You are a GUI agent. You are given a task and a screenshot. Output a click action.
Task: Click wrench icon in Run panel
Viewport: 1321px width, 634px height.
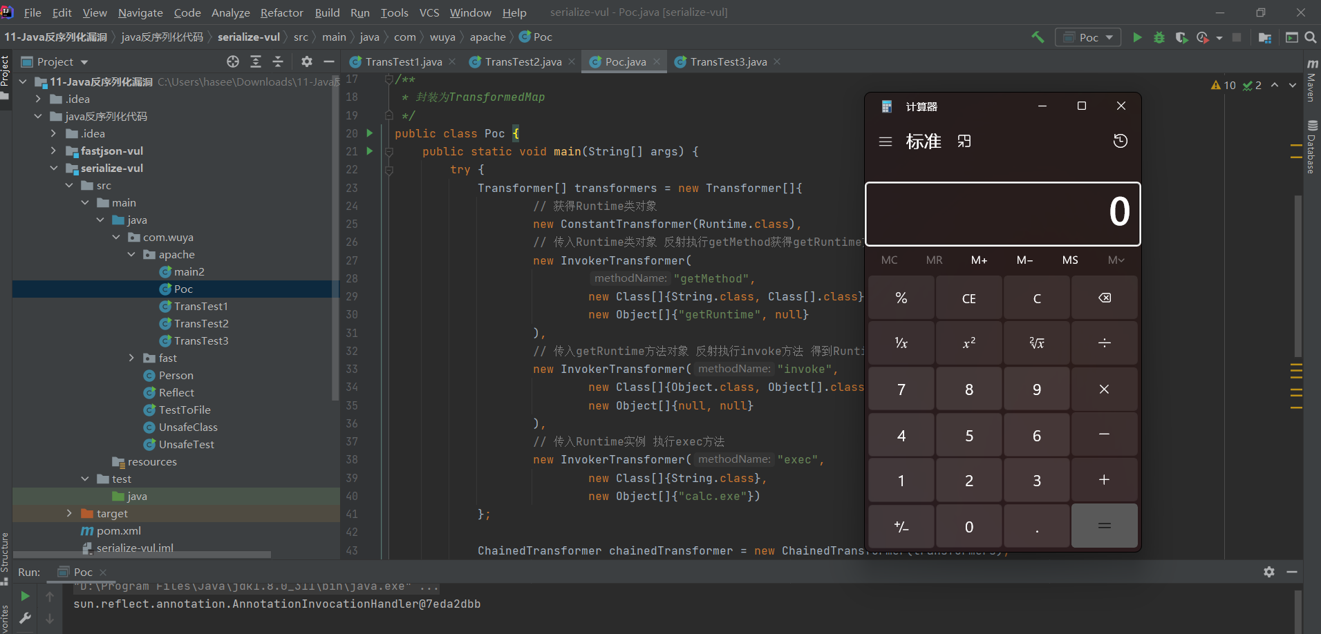point(26,619)
